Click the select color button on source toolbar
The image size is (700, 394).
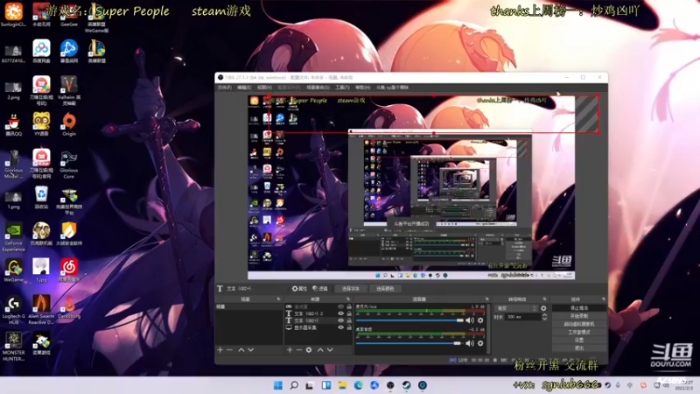[x=385, y=289]
